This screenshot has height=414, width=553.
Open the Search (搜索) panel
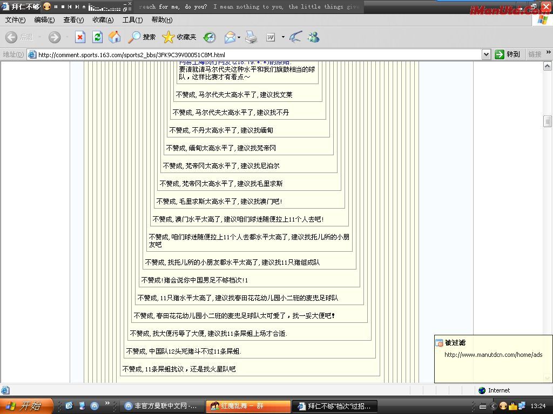tap(142, 37)
